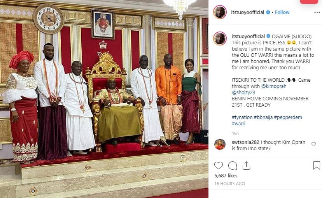Save the post with the bookmark icon

317,166
